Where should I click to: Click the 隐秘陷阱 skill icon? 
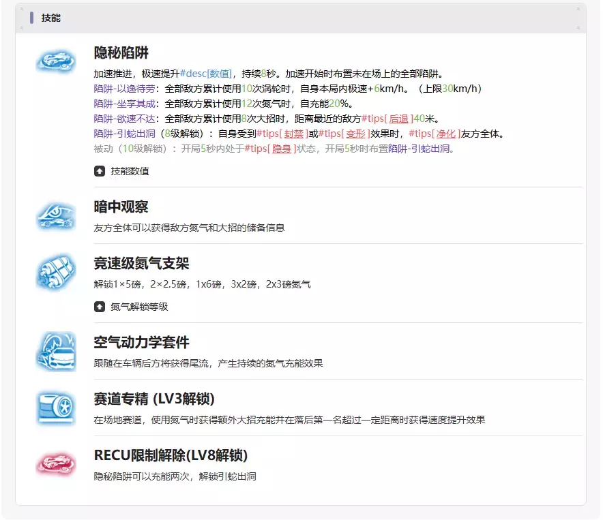coord(56,61)
